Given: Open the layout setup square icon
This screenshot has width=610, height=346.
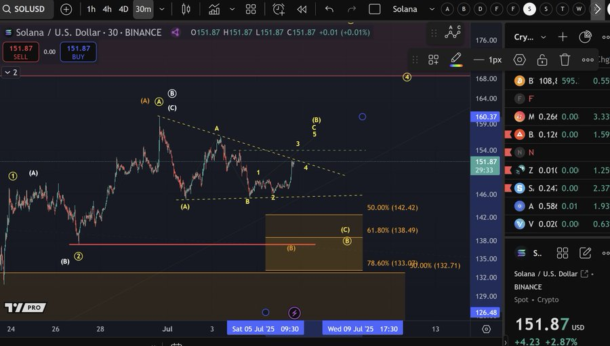Looking at the screenshot, I should click(374, 9).
